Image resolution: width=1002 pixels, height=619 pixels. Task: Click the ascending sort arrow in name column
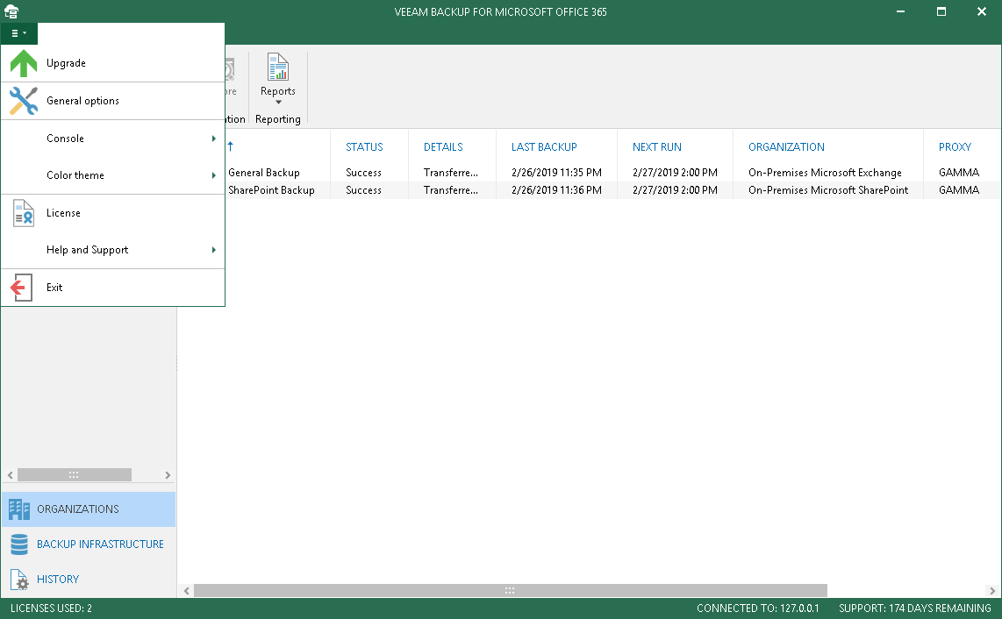[x=231, y=146]
